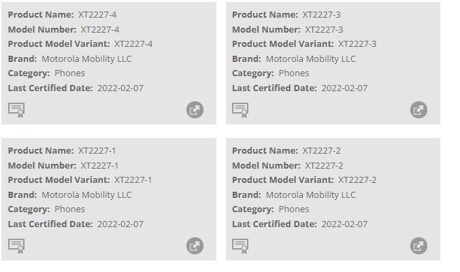460x272 pixels.
Task: Open external link icon on the XT2227-2 card
Action: tap(419, 245)
